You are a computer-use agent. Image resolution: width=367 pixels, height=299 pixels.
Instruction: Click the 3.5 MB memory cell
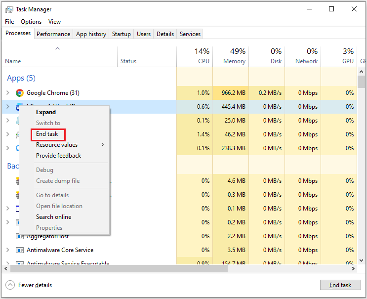click(x=231, y=250)
